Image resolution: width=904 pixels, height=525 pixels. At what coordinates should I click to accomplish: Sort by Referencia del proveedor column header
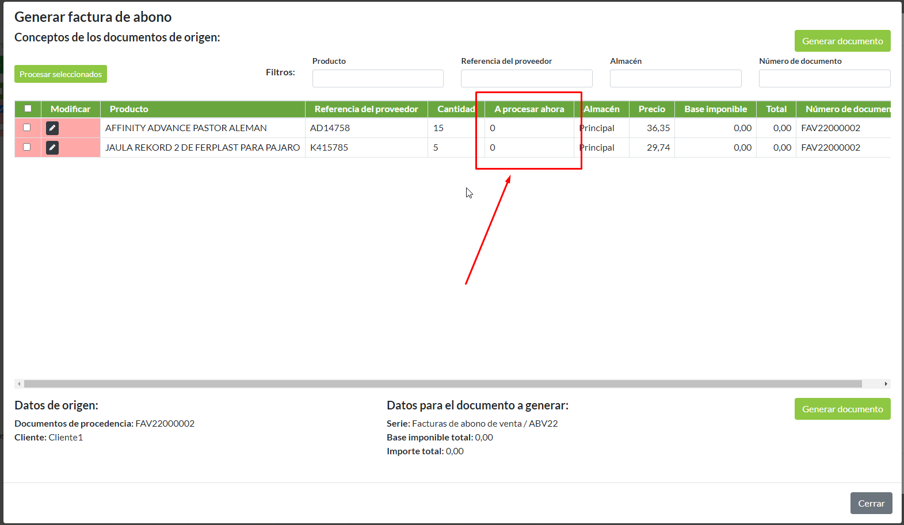point(366,109)
